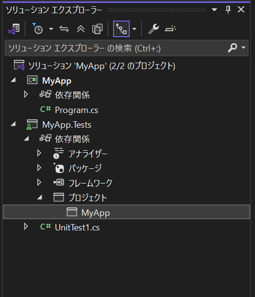255x297 pixels.
Task: Select the パッケージ node icon
Action: (59, 168)
